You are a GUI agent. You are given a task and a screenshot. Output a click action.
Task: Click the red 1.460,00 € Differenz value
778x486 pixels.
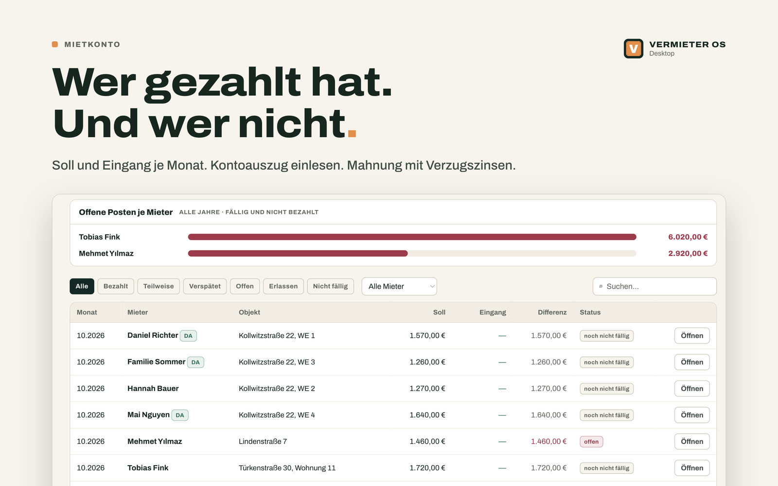point(548,441)
